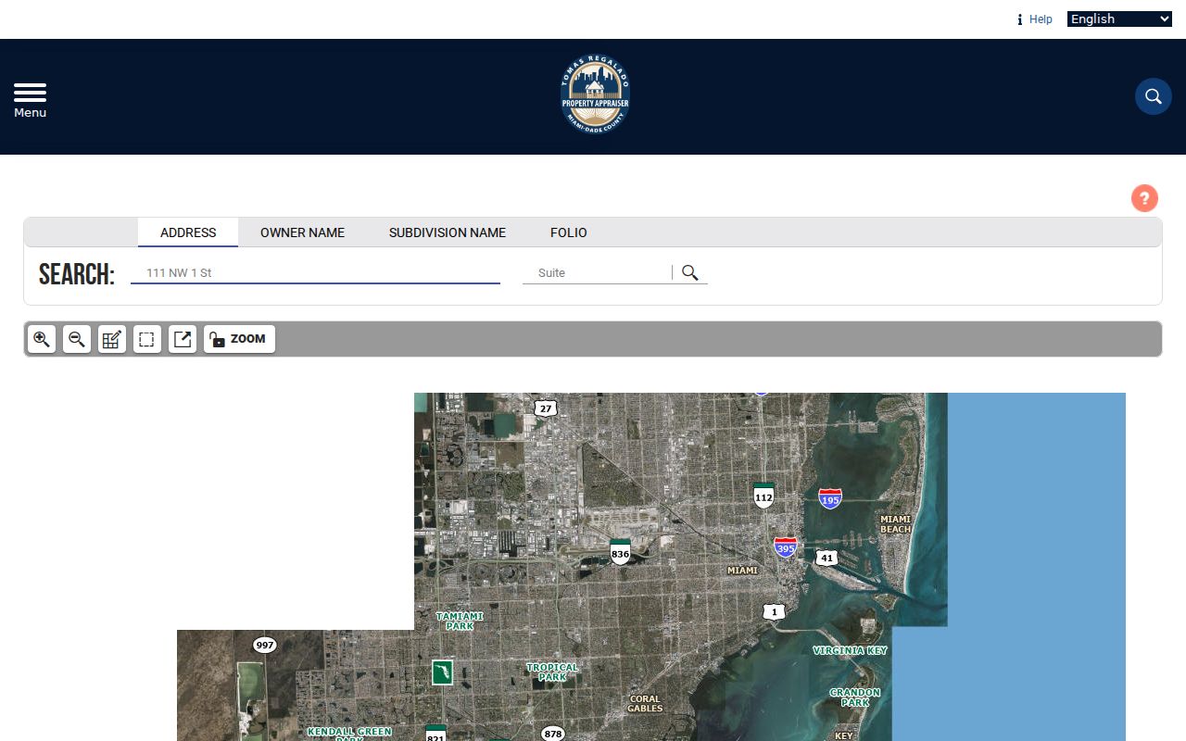Click the map zoom out tool
Viewport: 1186px width, 741px height.
77,339
